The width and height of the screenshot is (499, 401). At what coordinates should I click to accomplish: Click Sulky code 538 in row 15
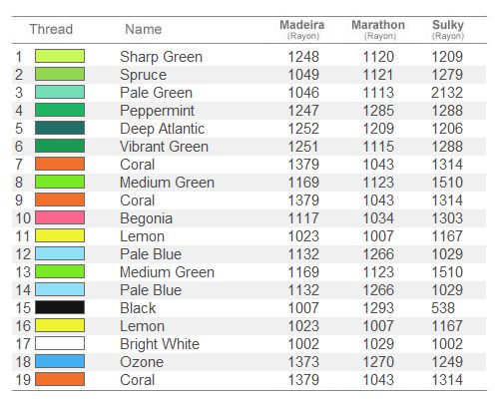pos(443,308)
